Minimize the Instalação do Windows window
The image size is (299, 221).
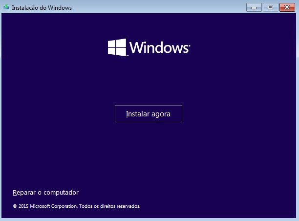tap(254, 7)
